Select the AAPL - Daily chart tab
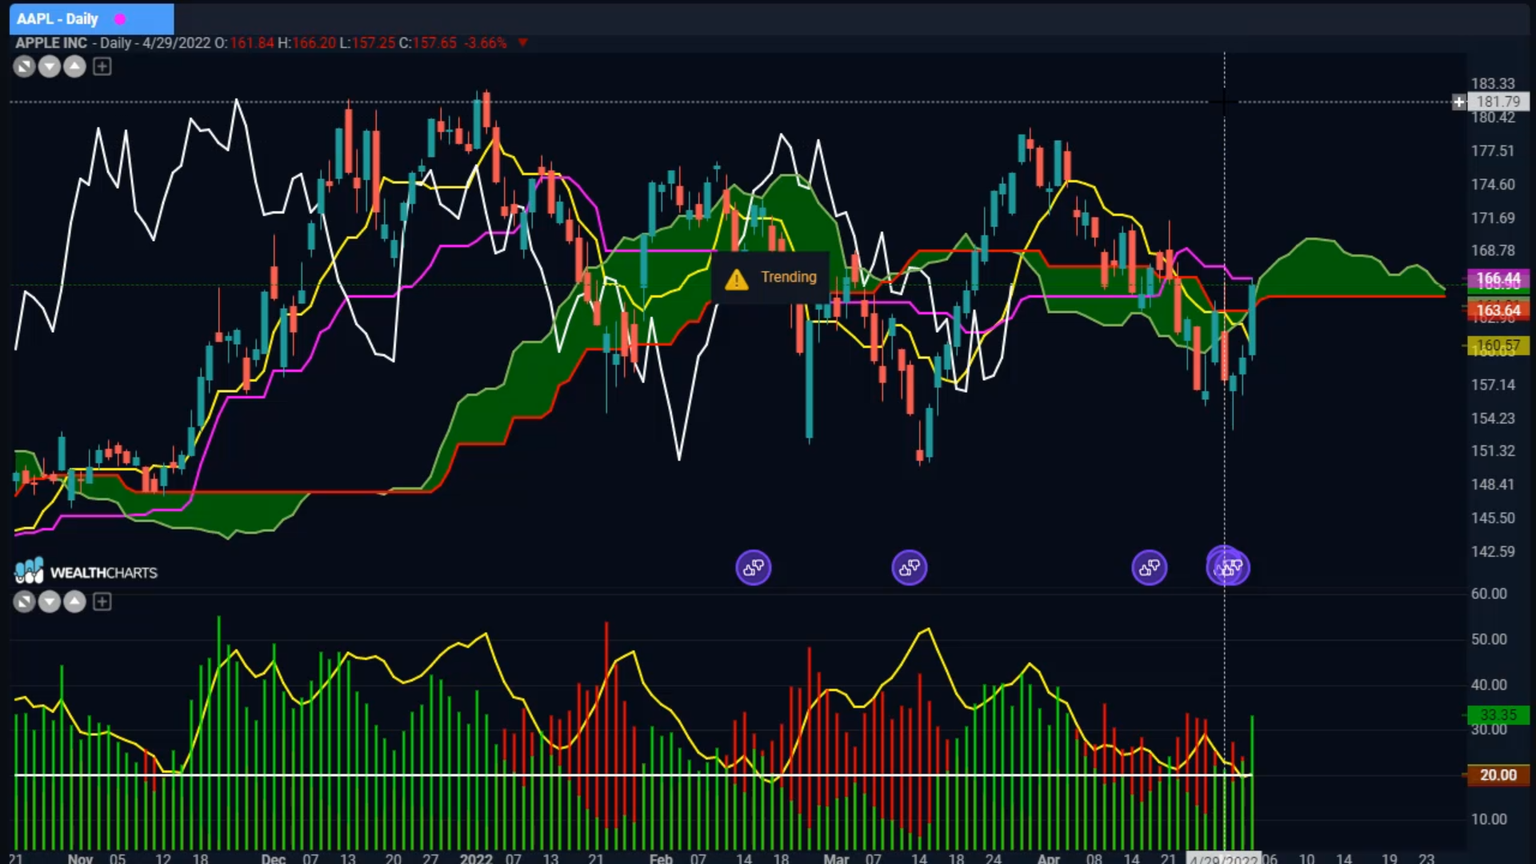This screenshot has height=864, width=1536. point(91,18)
